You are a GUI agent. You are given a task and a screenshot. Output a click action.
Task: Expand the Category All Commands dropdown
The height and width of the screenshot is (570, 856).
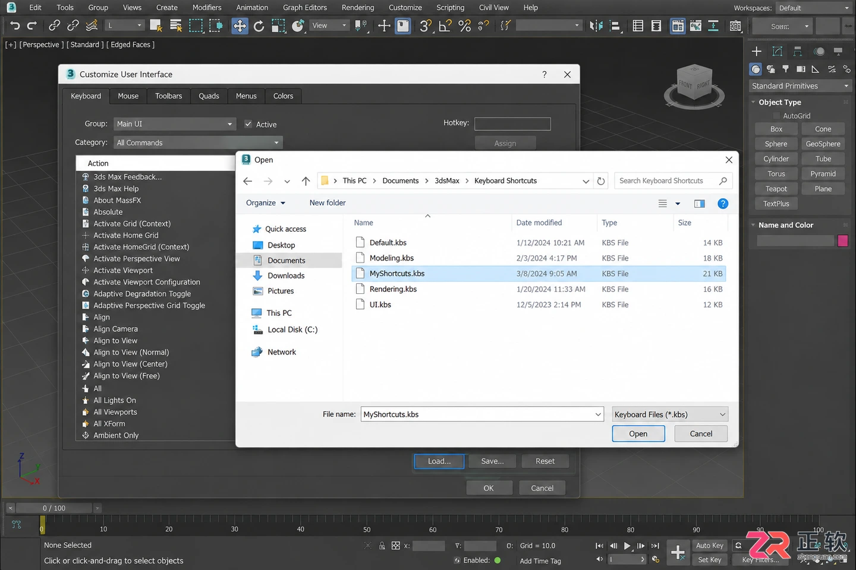click(198, 143)
